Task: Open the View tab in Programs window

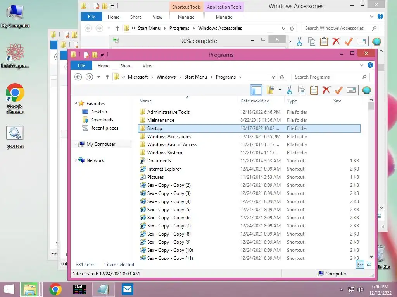Action: coord(147,66)
